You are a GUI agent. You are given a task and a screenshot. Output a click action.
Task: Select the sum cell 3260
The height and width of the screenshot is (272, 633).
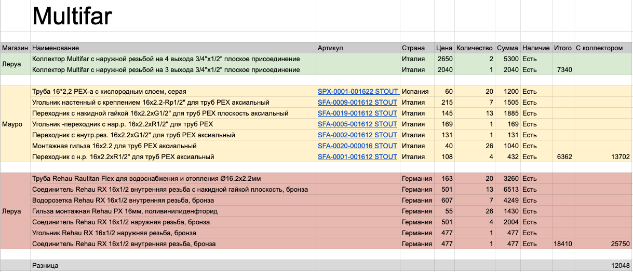pos(507,179)
